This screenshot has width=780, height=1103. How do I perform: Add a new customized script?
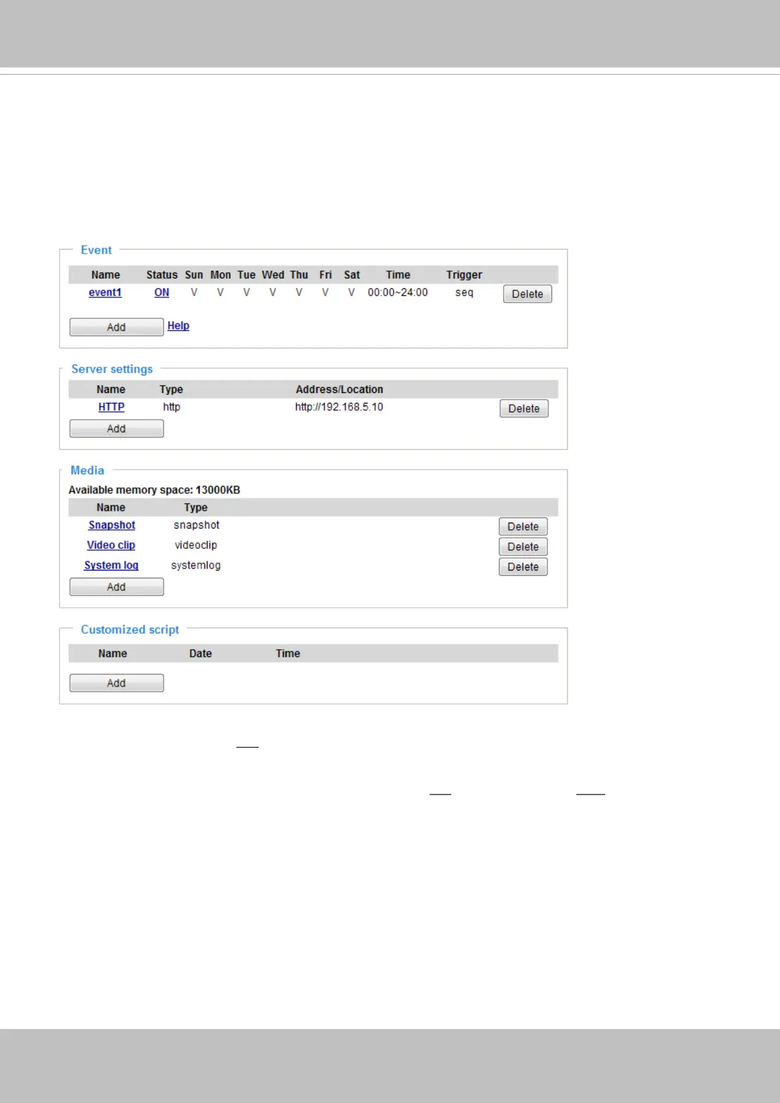click(x=117, y=683)
